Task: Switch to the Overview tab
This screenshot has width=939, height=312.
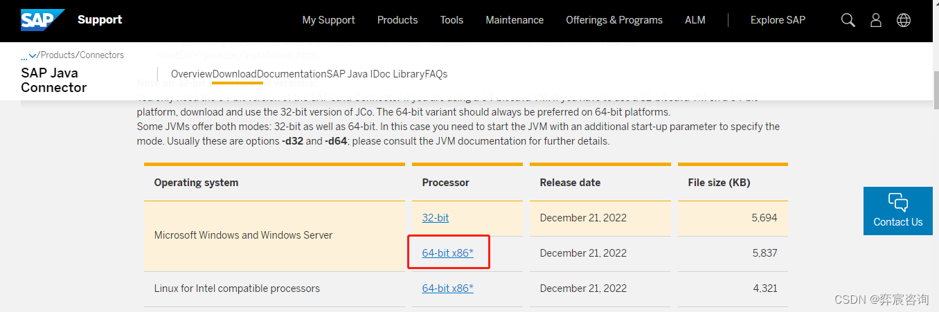Action: [192, 74]
